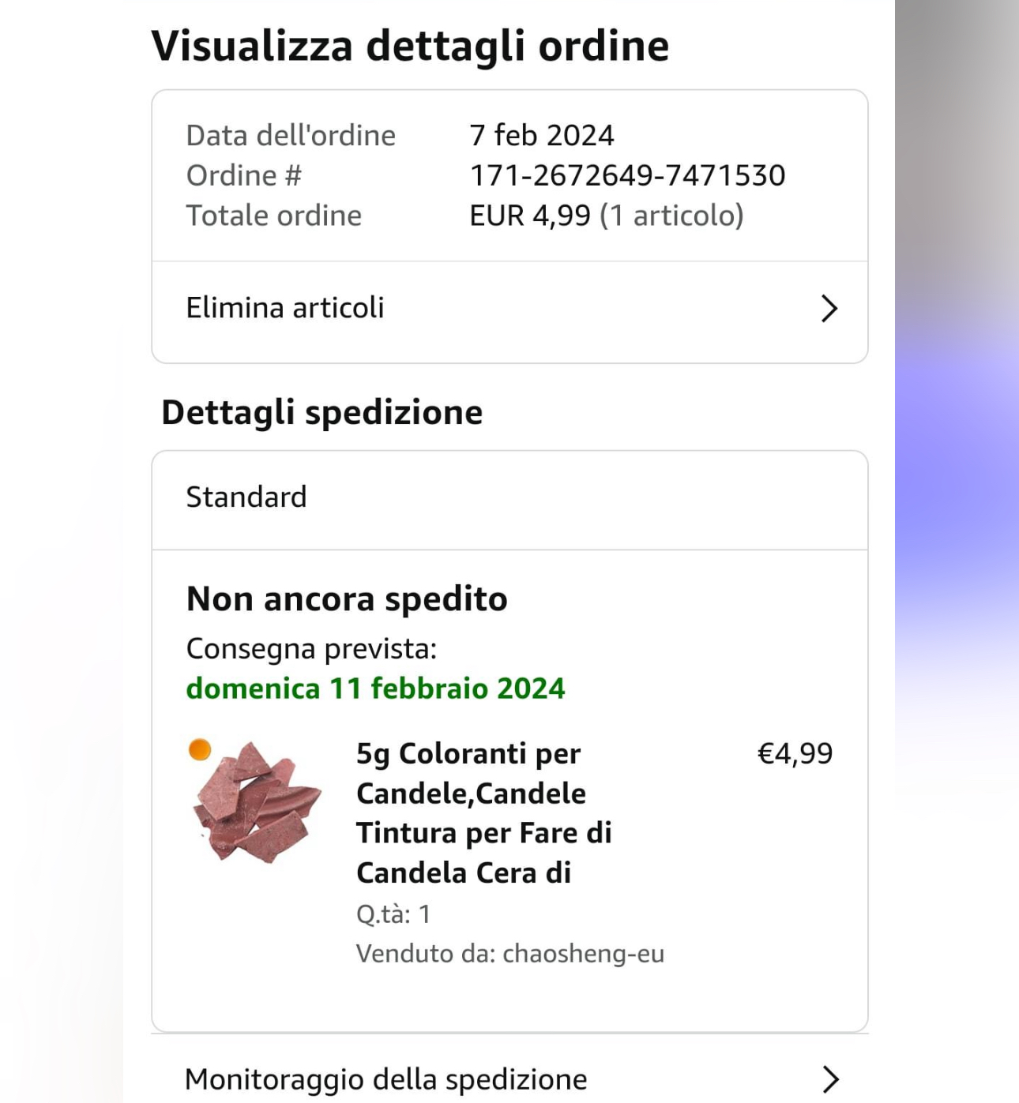Click the Dettagli spedizione section heading
This screenshot has width=1019, height=1103.
coord(321,412)
